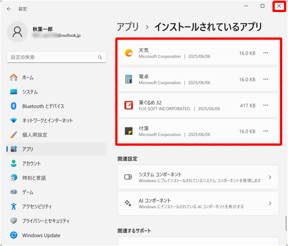Click the 天気 weather app icon
The width and height of the screenshot is (288, 246).
pos(128,53)
